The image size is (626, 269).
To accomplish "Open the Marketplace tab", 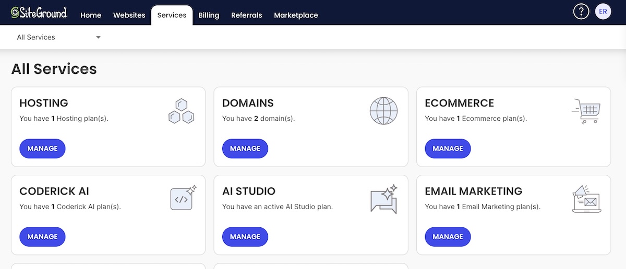I will coord(296,15).
